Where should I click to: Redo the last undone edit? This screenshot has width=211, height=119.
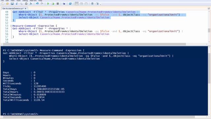(x=42, y=4)
